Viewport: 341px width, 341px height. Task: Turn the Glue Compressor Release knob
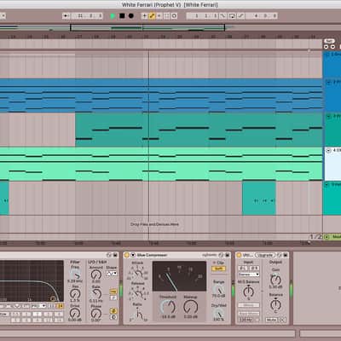[x=138, y=293]
